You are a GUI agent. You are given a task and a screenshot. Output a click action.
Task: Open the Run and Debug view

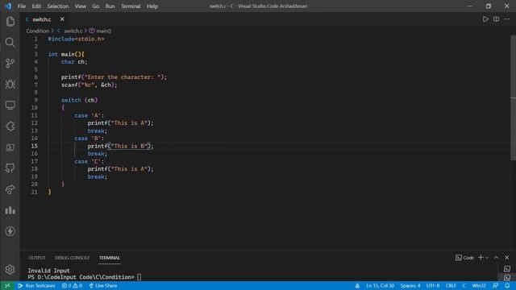10,85
